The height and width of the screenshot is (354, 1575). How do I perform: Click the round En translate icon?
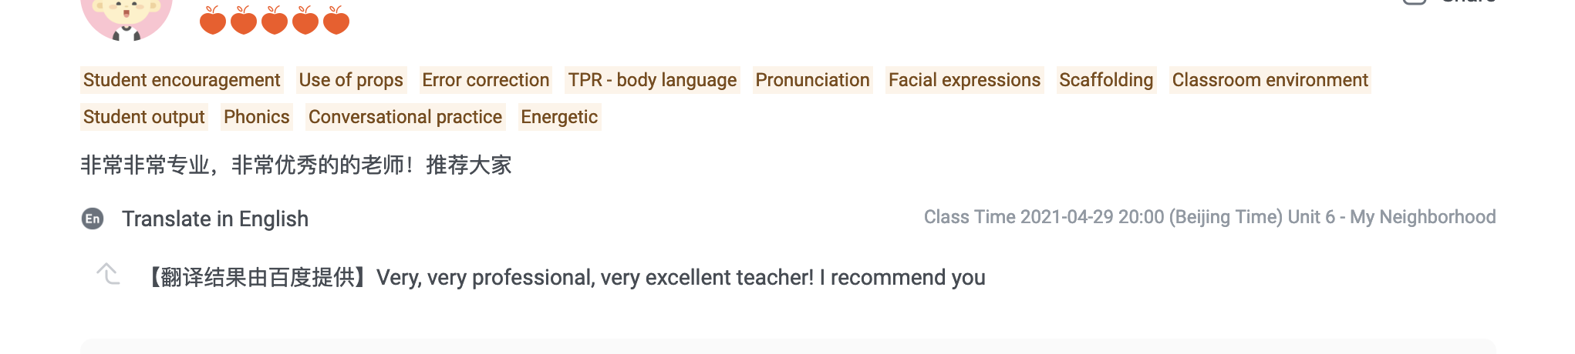[x=93, y=219]
